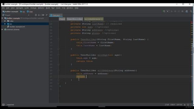Viewport: 194px width, 109px height.
Task: Click the build project icon in toolbar
Action: [164, 12]
